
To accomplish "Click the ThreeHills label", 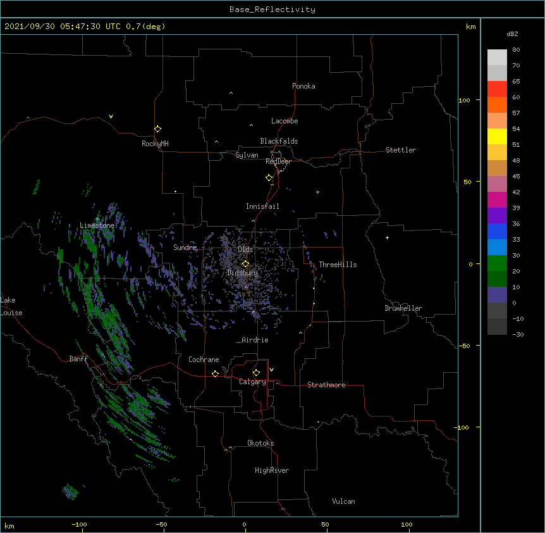I will click(x=338, y=265).
